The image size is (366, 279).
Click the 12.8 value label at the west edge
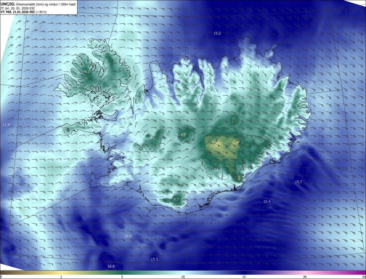(x=6, y=125)
